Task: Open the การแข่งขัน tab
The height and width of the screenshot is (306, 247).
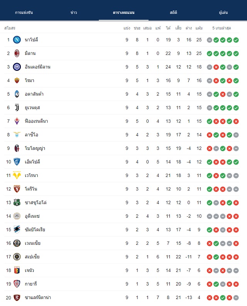Action: tap(24, 12)
